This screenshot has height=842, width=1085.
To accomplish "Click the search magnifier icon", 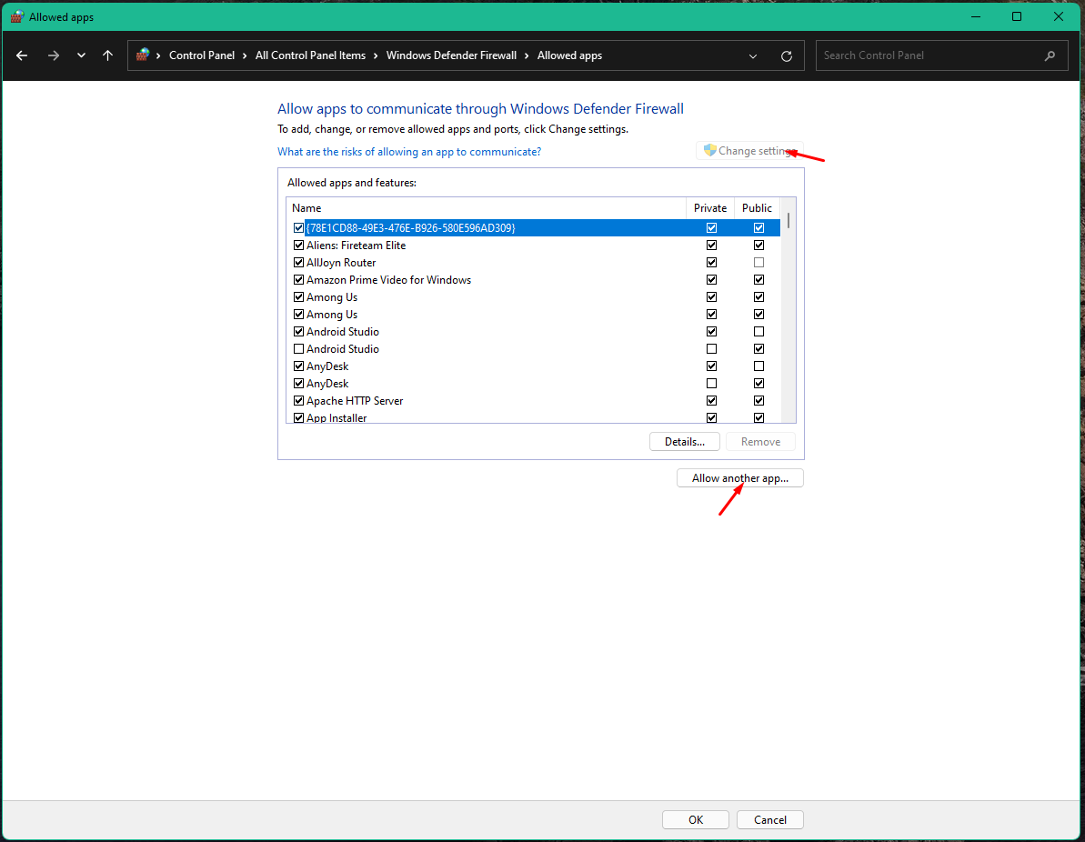I will [1050, 55].
